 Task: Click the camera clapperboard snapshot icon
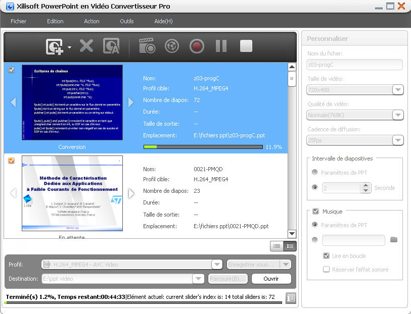click(x=147, y=46)
